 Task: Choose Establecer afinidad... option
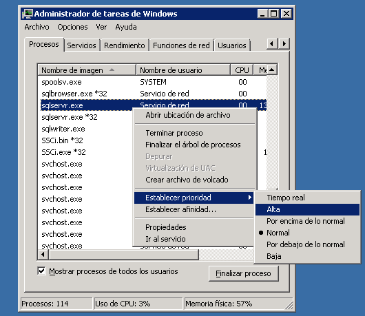pyautogui.click(x=194, y=209)
